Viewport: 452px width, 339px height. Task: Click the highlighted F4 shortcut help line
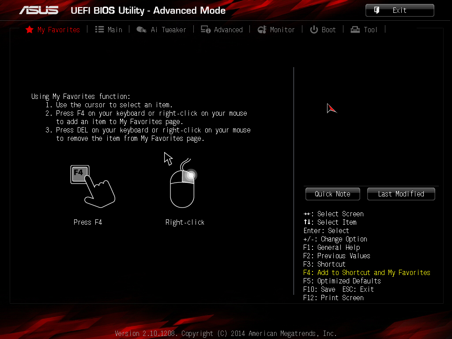[367, 273]
